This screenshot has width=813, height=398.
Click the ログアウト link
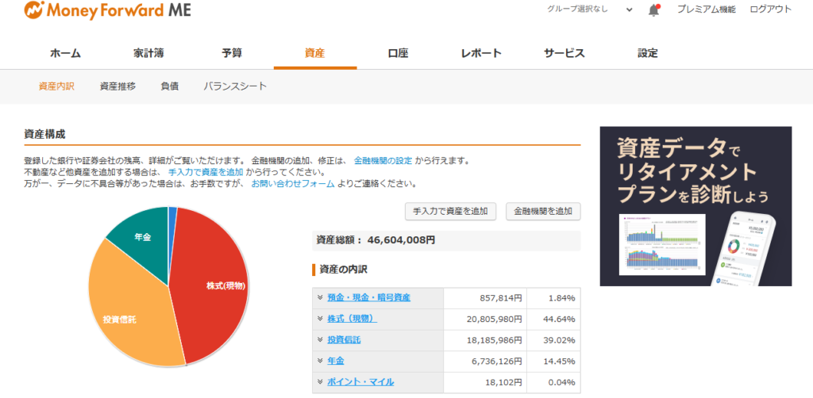point(770,10)
